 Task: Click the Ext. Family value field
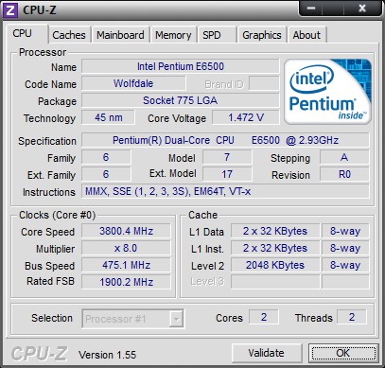106,174
